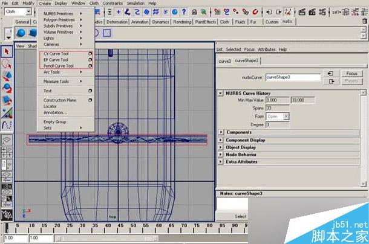Image resolution: width=369 pixels, height=244 pixels.
Task: Click load attributes arrow icon beside nurbsCurve
Action: coord(331,74)
